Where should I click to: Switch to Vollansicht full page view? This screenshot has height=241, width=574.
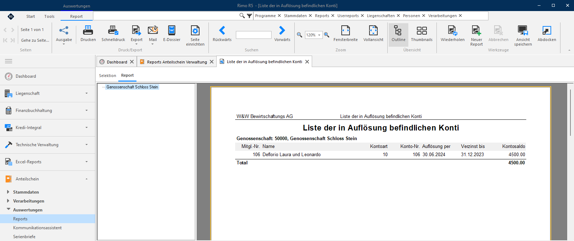coord(373,34)
